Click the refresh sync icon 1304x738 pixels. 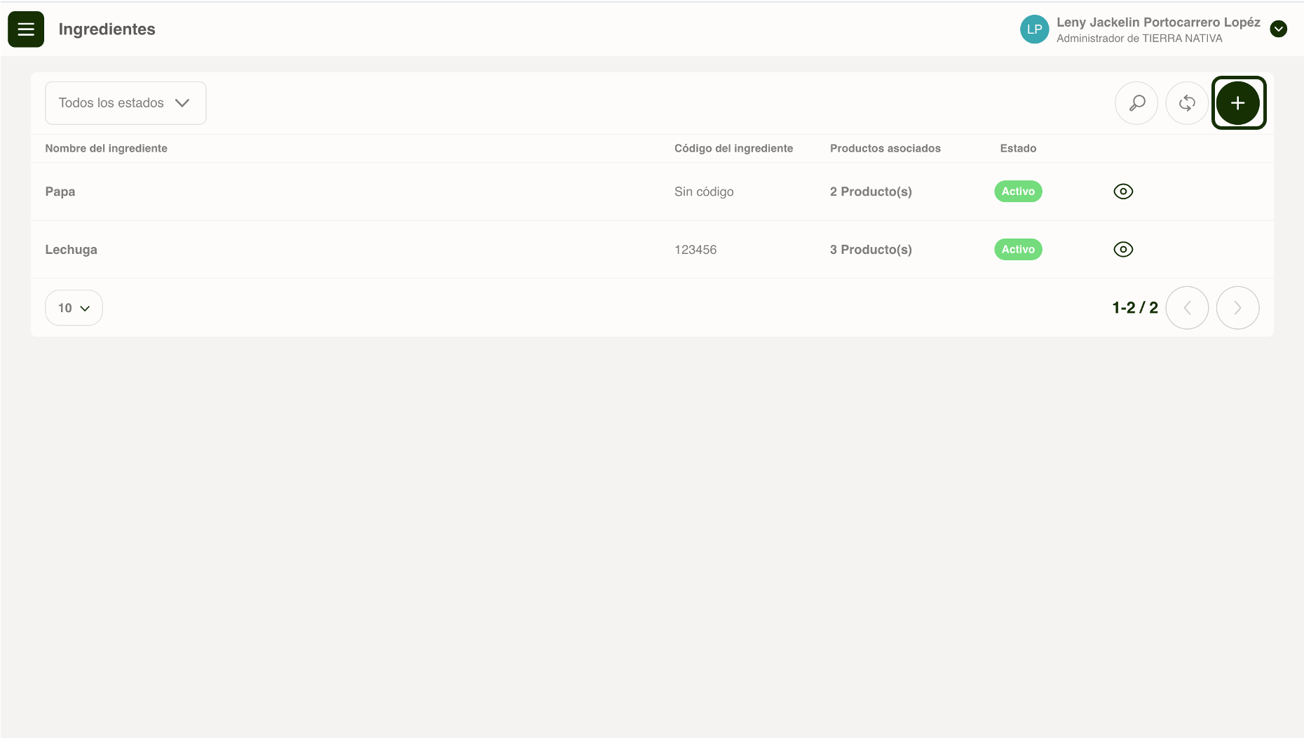[x=1187, y=103]
